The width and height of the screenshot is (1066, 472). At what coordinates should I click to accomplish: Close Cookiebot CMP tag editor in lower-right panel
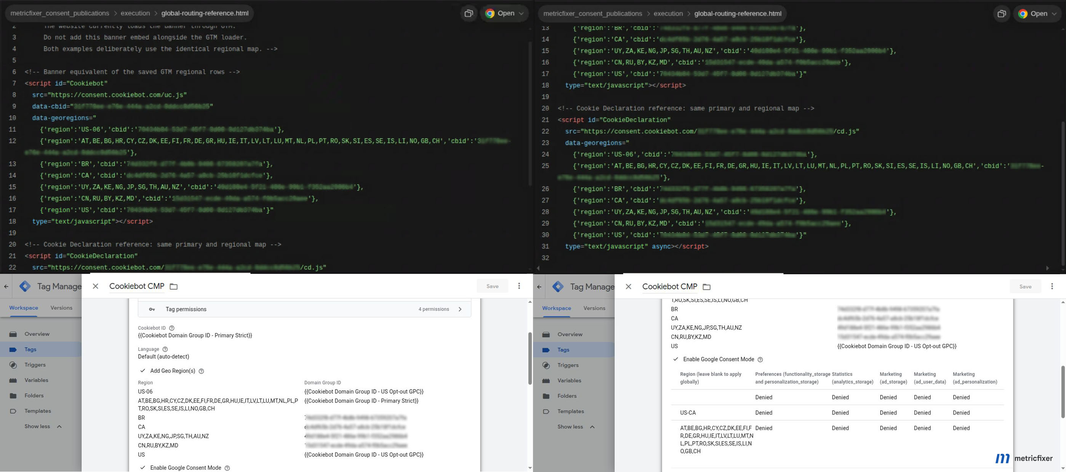tap(628, 287)
